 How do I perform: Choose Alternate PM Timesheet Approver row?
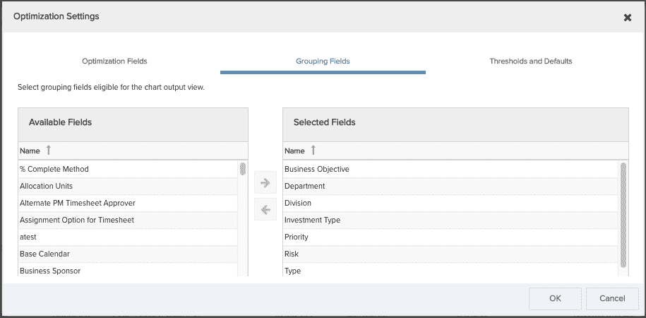[128, 203]
